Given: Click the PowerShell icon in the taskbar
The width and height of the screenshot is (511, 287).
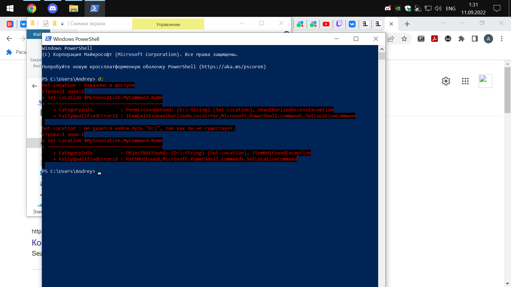Looking at the screenshot, I should (94, 8).
